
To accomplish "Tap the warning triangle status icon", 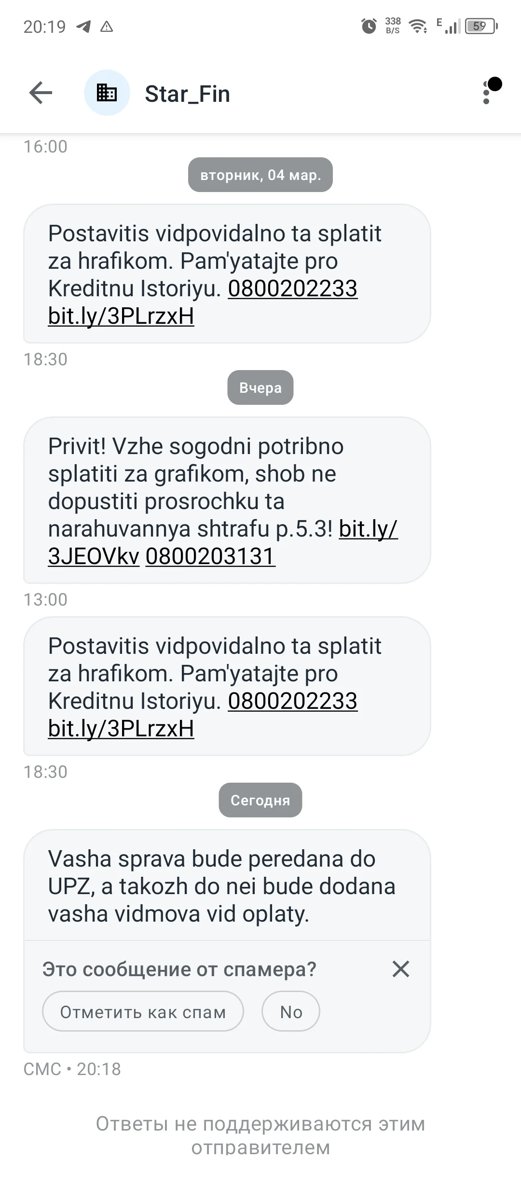I will [107, 27].
